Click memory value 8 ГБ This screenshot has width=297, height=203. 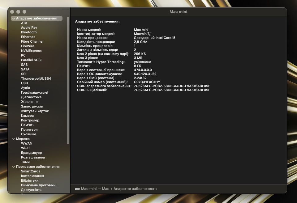click(137, 66)
